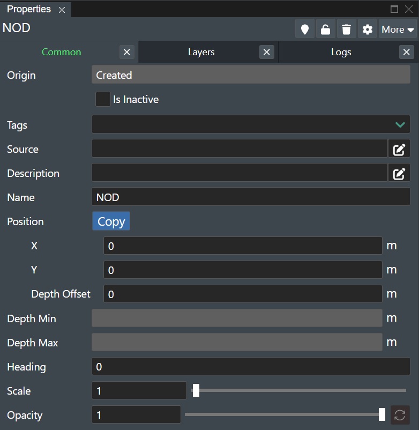Screen dimensions: 419x430
Task: Switch to the Common tab
Action: pos(62,52)
